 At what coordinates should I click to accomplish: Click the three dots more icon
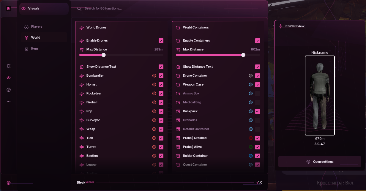coord(9,102)
